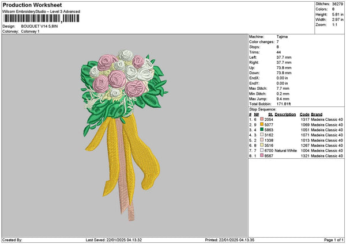Select the pink swatch for thread 8567

[x=262, y=155]
